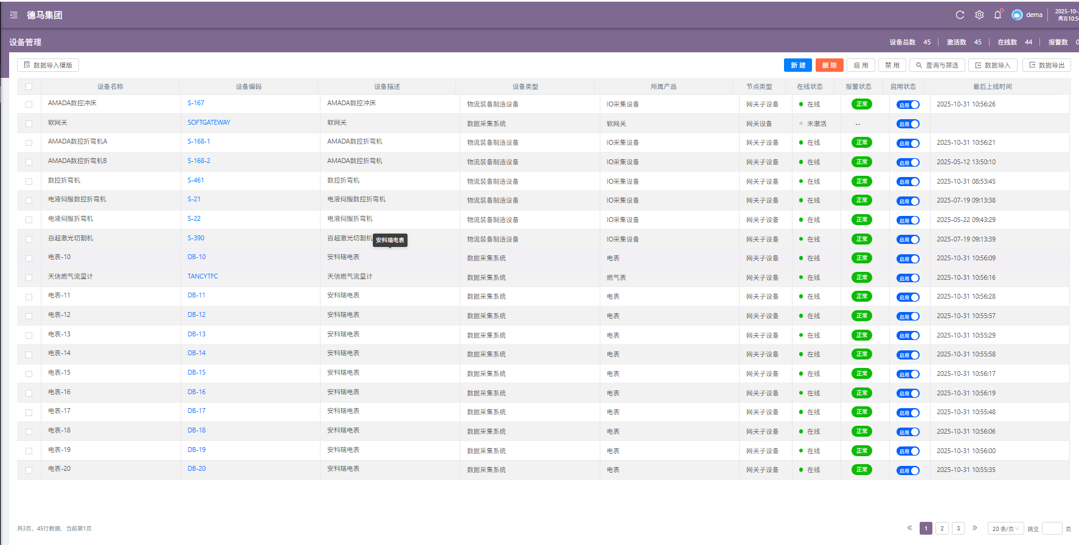Image resolution: width=1079 pixels, height=545 pixels.
Task: Open the S-167 device code link
Action: [196, 103]
